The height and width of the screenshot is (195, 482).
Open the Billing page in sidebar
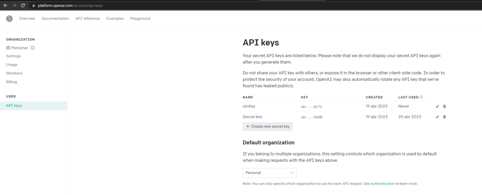point(12,82)
